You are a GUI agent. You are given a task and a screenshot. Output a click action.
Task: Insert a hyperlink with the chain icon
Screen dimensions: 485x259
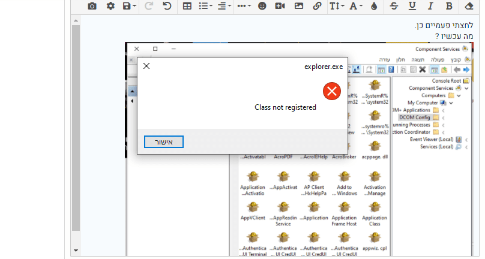point(317,6)
